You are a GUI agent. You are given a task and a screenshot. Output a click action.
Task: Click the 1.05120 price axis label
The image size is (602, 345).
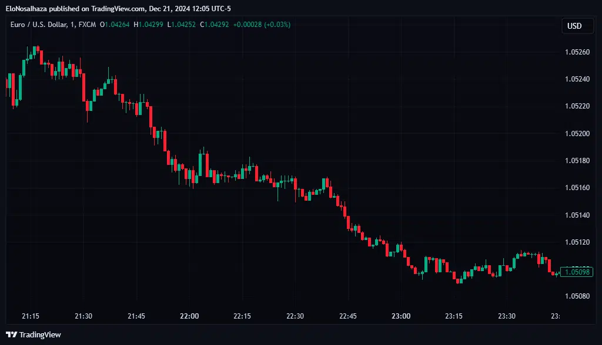577,242
